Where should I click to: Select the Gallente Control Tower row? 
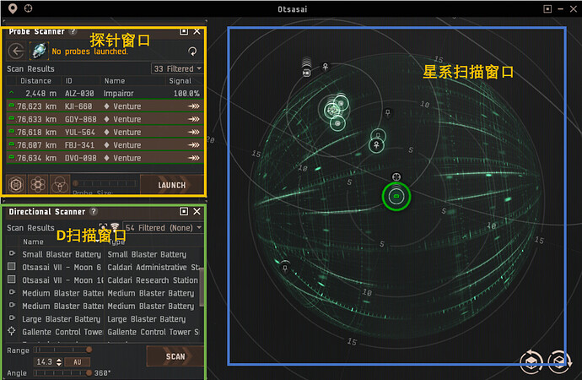click(103, 332)
